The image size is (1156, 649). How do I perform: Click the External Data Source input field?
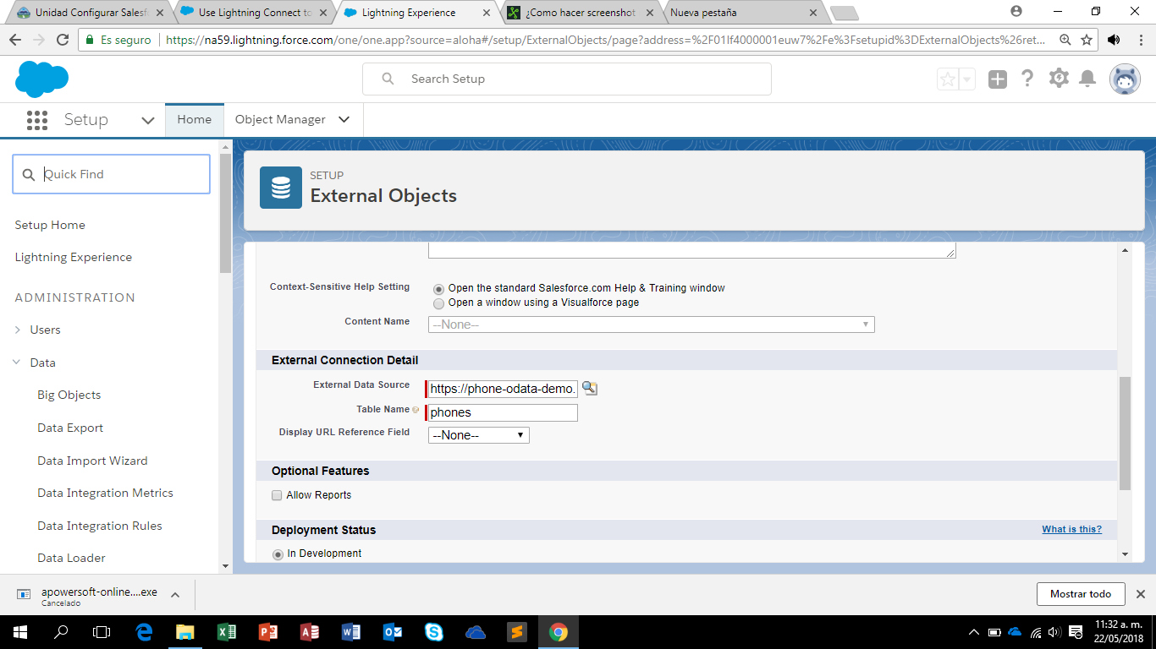click(503, 389)
